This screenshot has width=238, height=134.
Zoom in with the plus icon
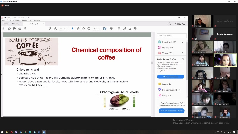click(89, 29)
